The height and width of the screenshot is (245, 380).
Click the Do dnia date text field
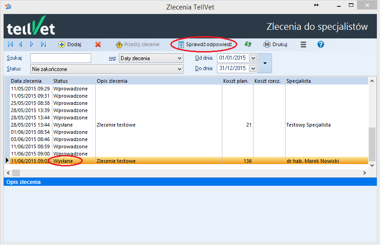point(233,68)
